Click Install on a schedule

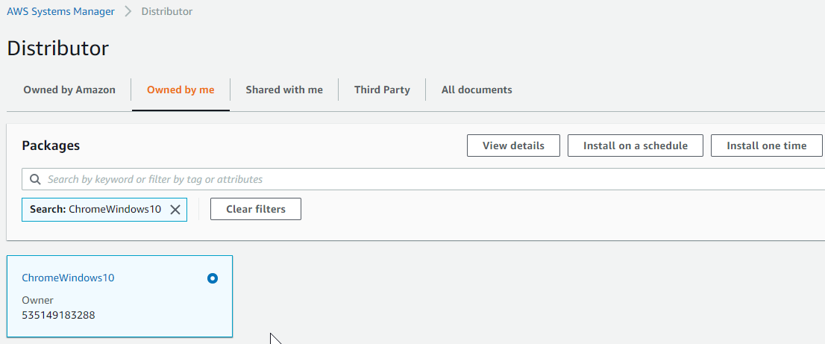[635, 146]
